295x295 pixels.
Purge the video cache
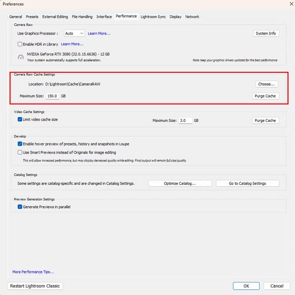[x=265, y=121]
